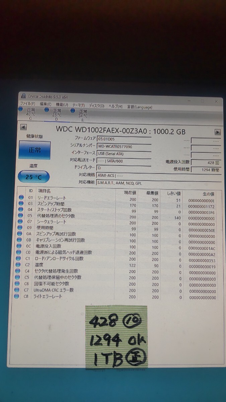Click the blue 正常 health status button
The image size is (226, 402).
(34, 150)
